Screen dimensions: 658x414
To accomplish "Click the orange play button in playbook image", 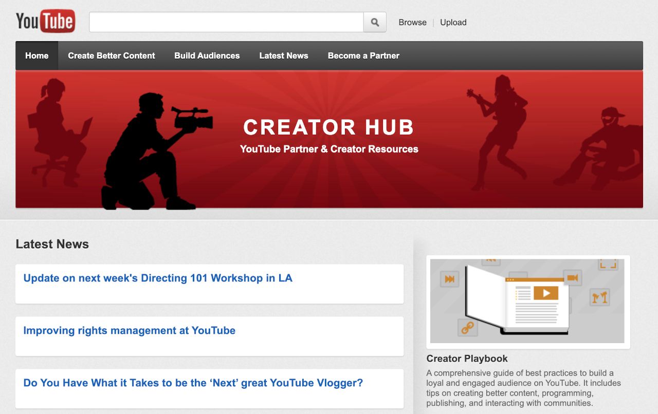I will tap(546, 293).
